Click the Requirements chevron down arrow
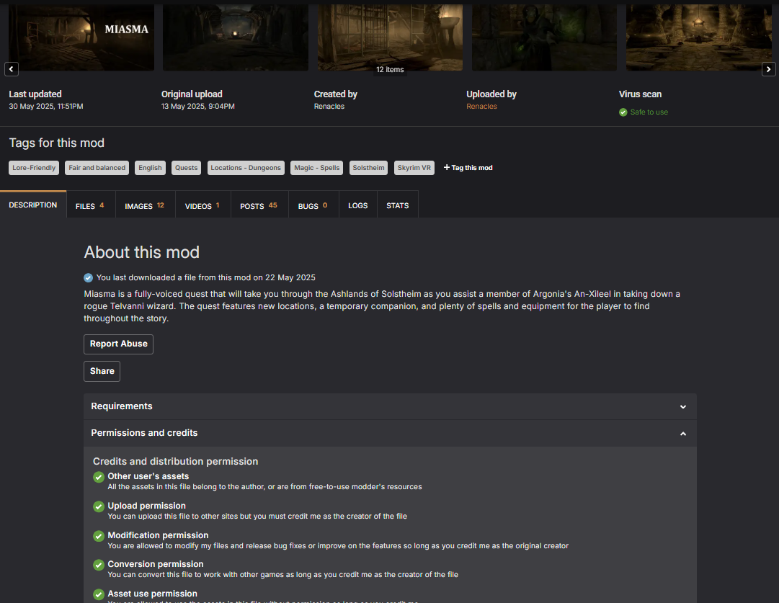This screenshot has width=779, height=603. click(x=683, y=407)
